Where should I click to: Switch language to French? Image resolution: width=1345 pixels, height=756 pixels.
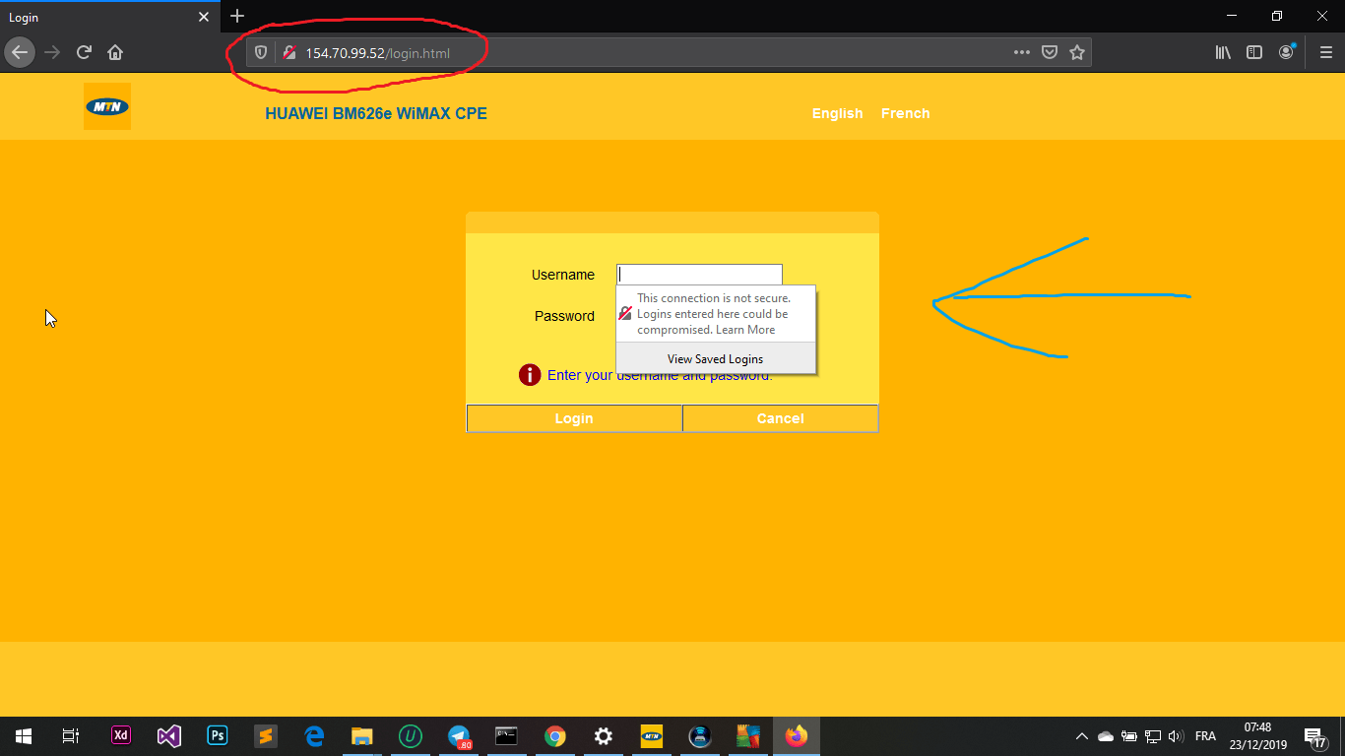click(x=905, y=113)
